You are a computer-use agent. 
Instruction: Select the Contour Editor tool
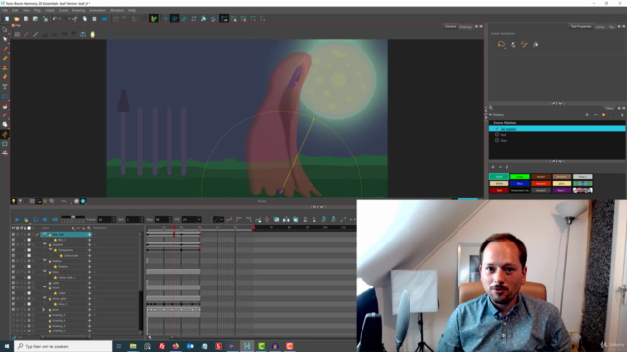5,39
